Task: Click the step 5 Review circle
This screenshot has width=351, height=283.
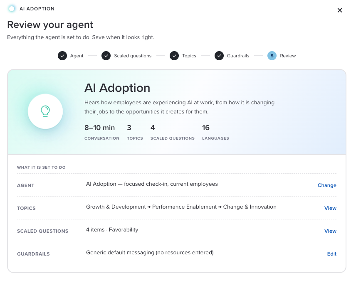Action: pyautogui.click(x=272, y=56)
